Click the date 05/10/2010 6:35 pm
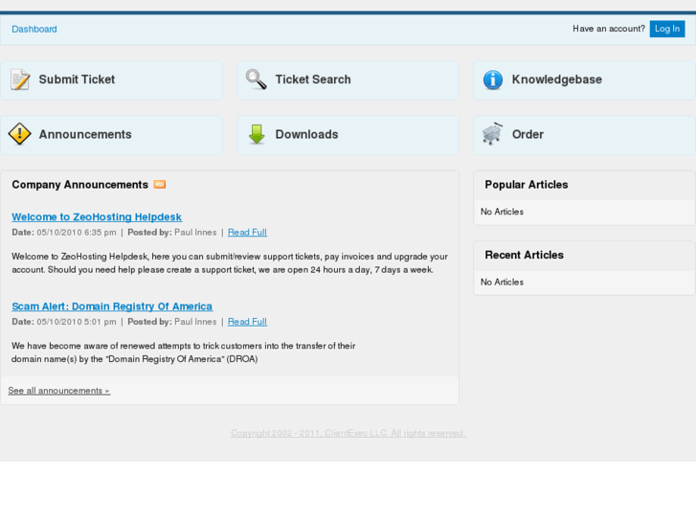 tap(77, 233)
